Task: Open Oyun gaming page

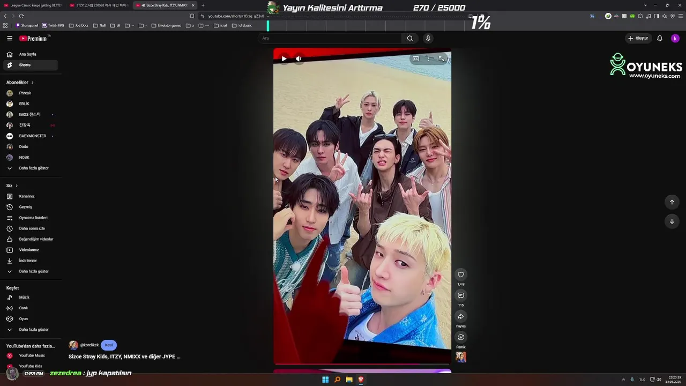Action: (30, 319)
